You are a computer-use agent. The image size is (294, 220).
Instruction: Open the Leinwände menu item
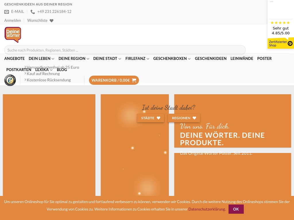click(x=242, y=58)
